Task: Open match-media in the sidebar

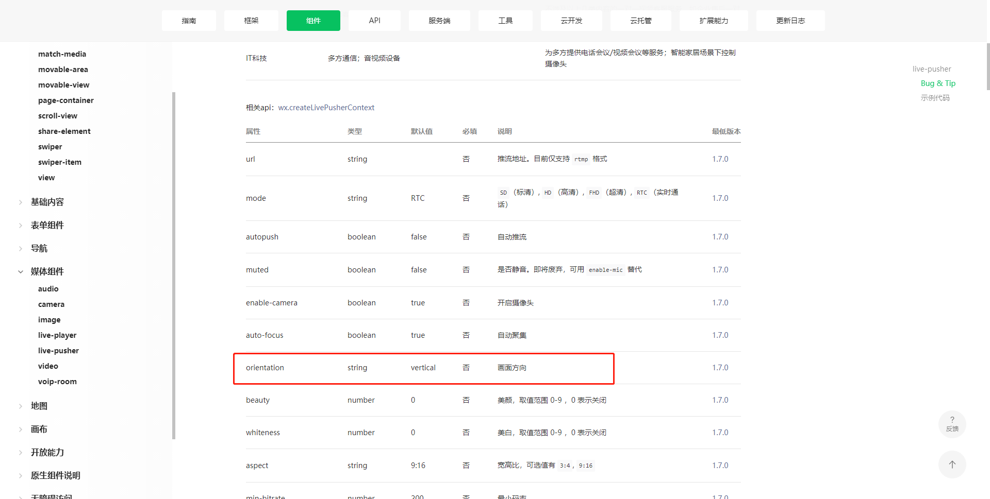Action: pos(62,54)
